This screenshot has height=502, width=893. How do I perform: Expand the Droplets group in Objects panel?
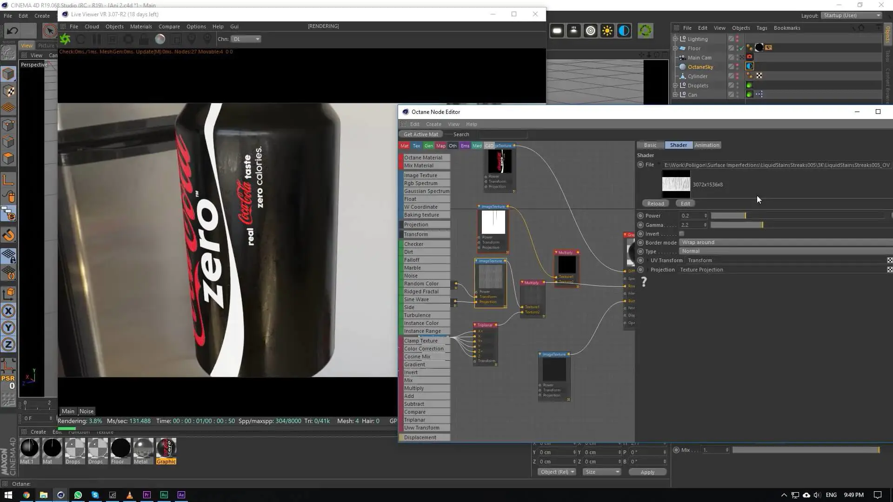(675, 86)
